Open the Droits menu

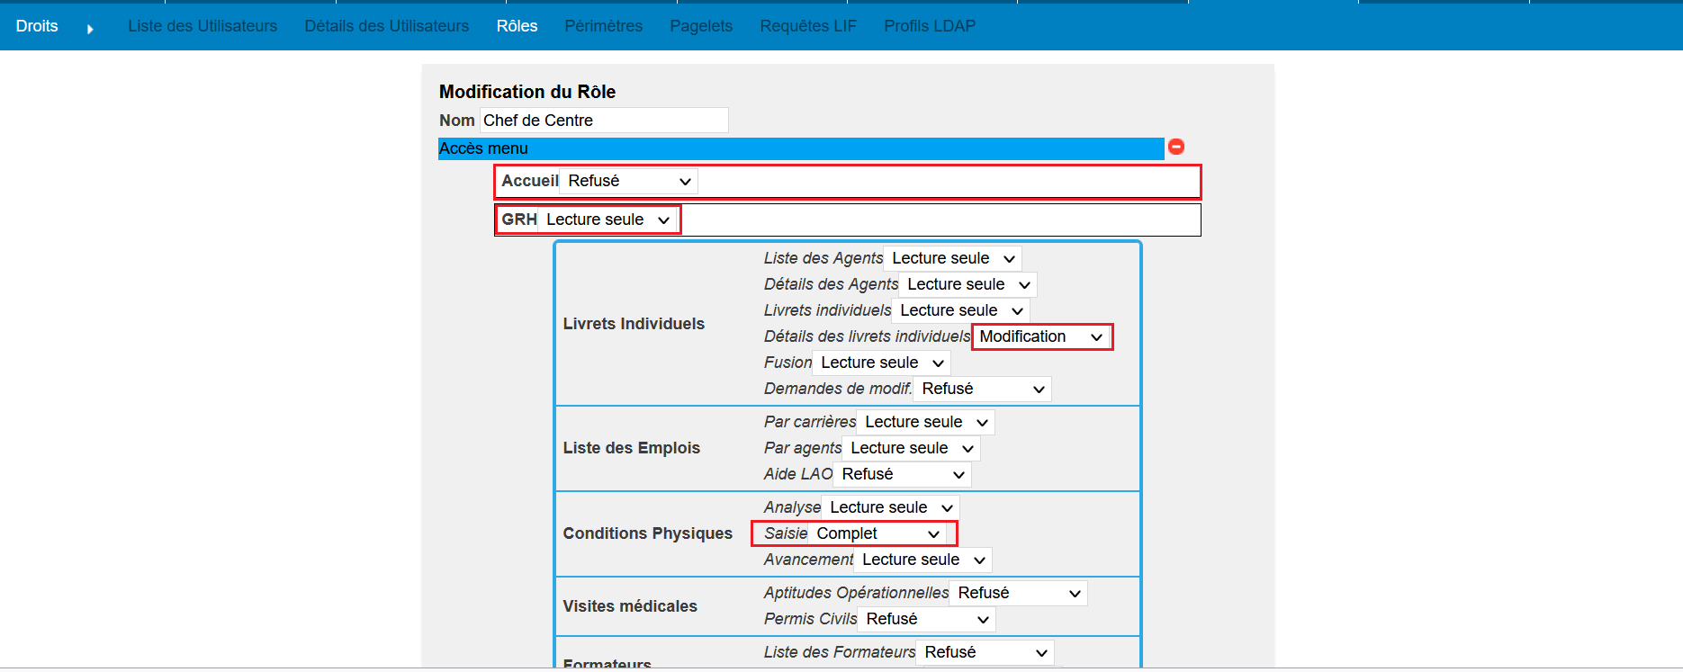tap(37, 26)
